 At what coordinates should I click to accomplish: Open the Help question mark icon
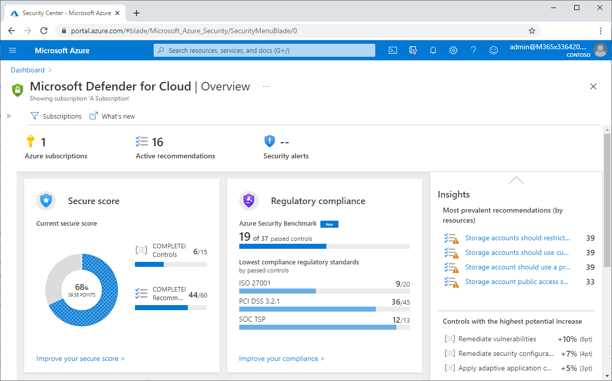tap(473, 50)
